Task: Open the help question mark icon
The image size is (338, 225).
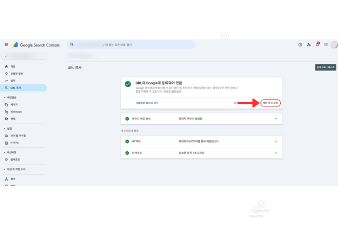Action: click(x=300, y=45)
